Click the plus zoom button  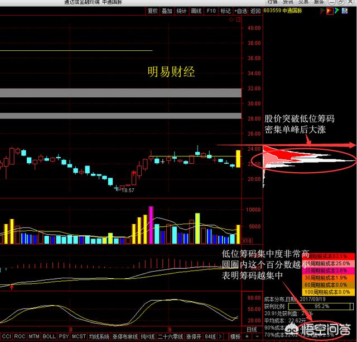pyautogui.click(x=247, y=336)
